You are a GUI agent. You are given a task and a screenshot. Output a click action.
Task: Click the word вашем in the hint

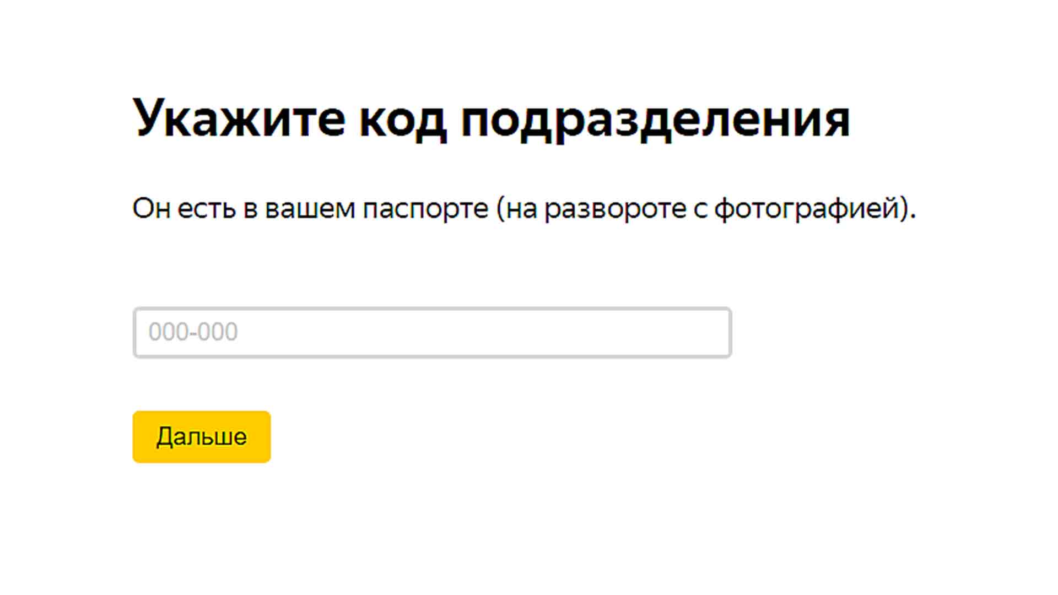coord(310,208)
